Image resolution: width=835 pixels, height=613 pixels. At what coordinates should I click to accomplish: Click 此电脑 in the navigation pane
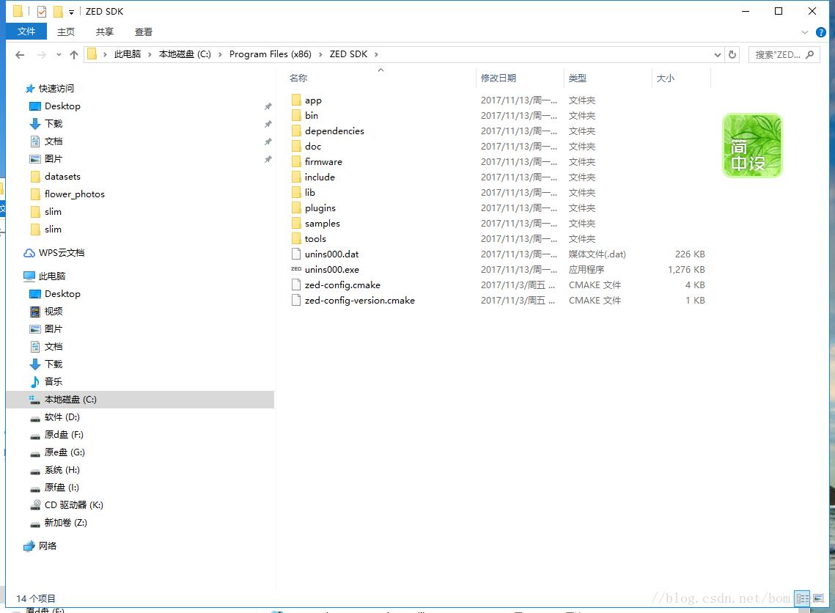(51, 276)
